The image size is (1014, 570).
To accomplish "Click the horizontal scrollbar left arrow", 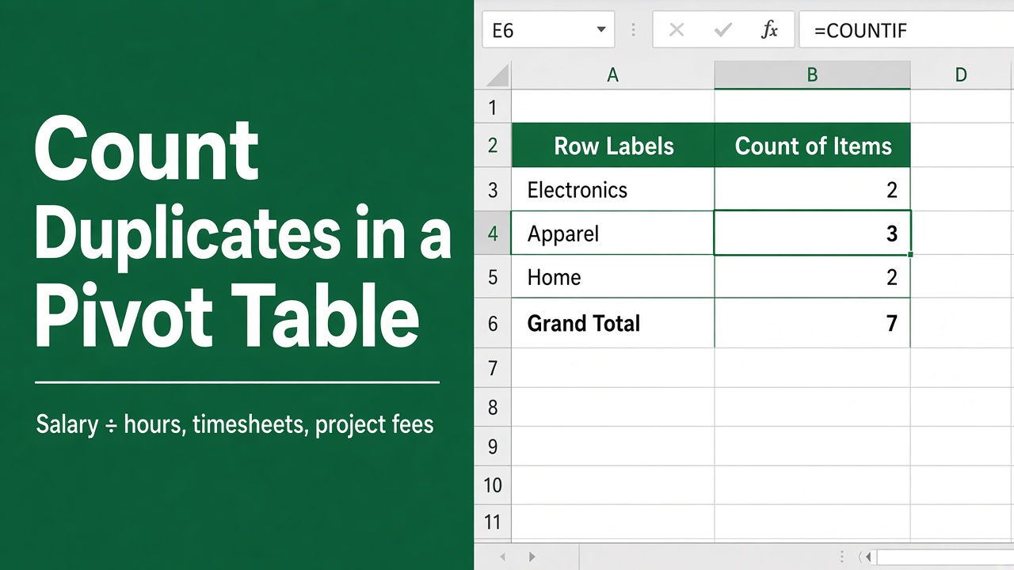I will pos(869,557).
